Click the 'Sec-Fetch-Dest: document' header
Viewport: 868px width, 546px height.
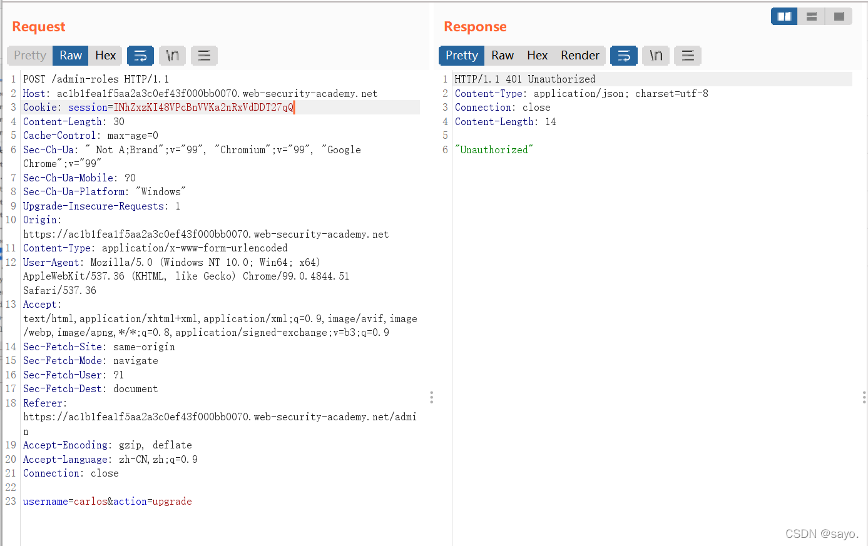tap(91, 389)
